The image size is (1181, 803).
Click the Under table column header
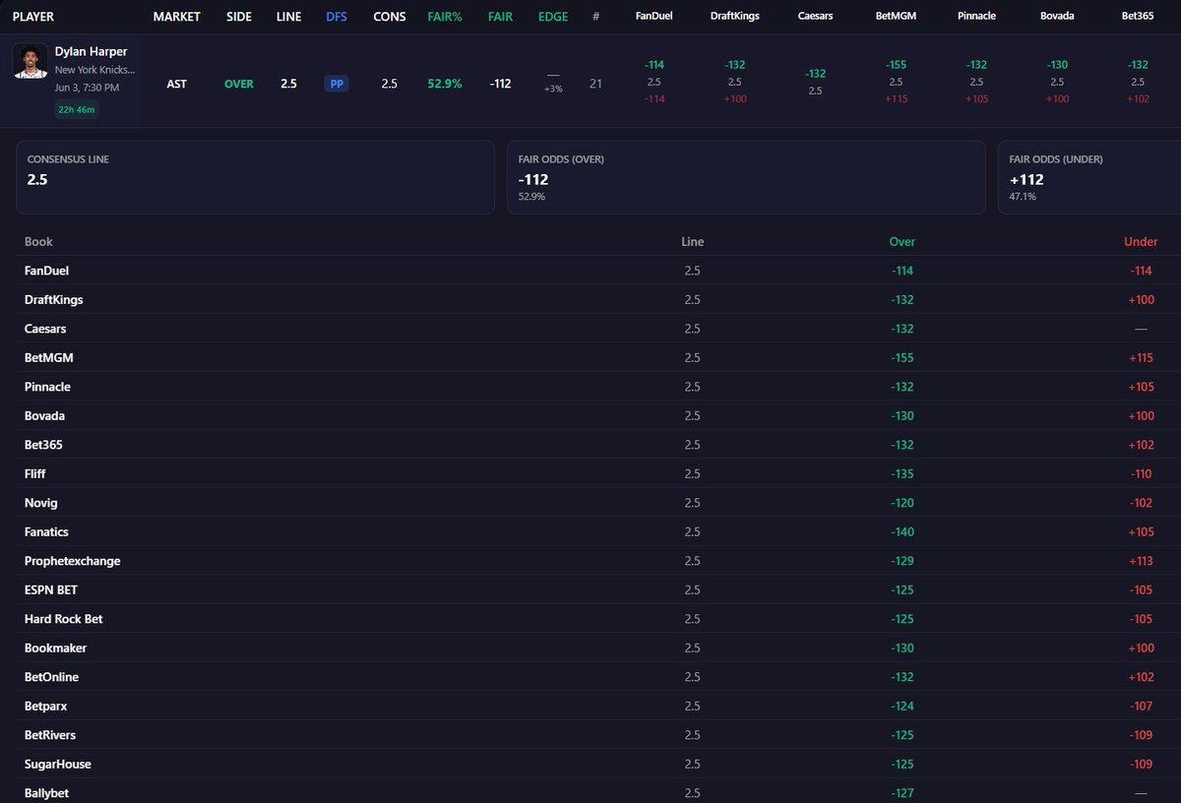[1141, 241]
